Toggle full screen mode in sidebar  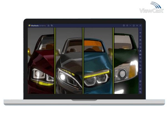[140, 29]
